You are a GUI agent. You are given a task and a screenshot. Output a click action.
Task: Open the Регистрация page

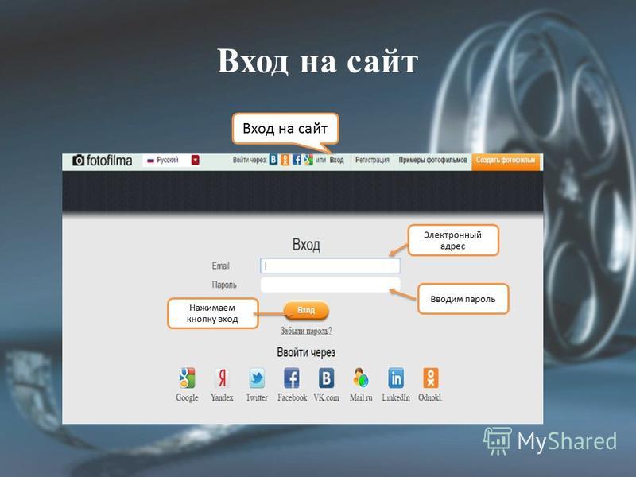372,161
